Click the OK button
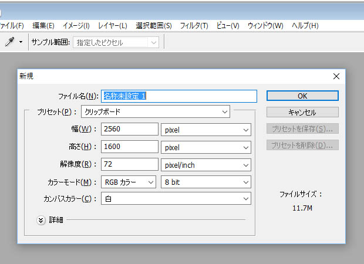364x264 pixels. coord(302,96)
